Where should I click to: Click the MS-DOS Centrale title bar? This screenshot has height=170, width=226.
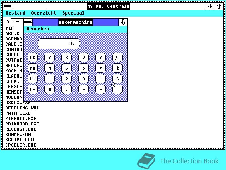(108, 6)
